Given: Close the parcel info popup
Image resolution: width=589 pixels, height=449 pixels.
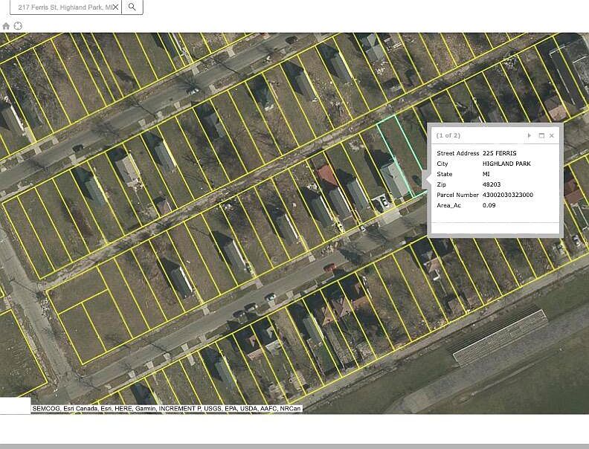Looking at the screenshot, I should (x=551, y=135).
